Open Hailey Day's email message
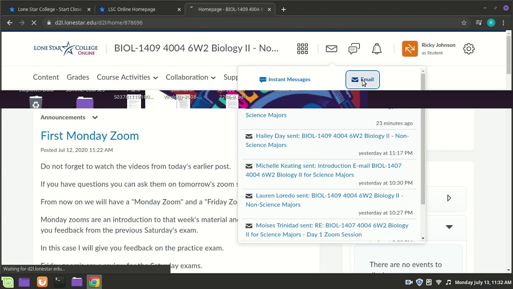This screenshot has width=513, height=289. click(x=327, y=140)
